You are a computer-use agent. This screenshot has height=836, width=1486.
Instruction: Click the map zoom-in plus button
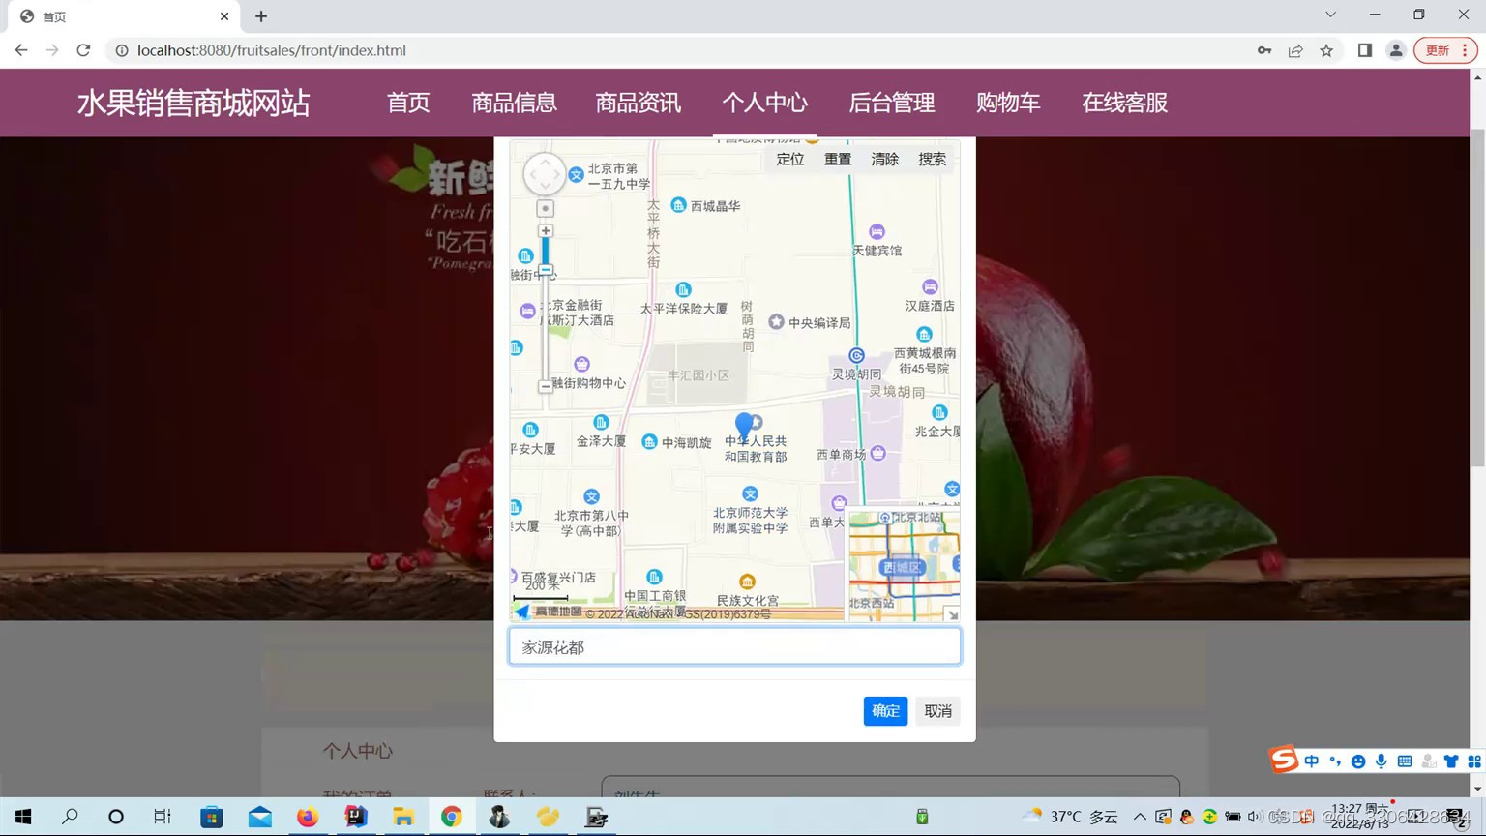click(x=546, y=231)
